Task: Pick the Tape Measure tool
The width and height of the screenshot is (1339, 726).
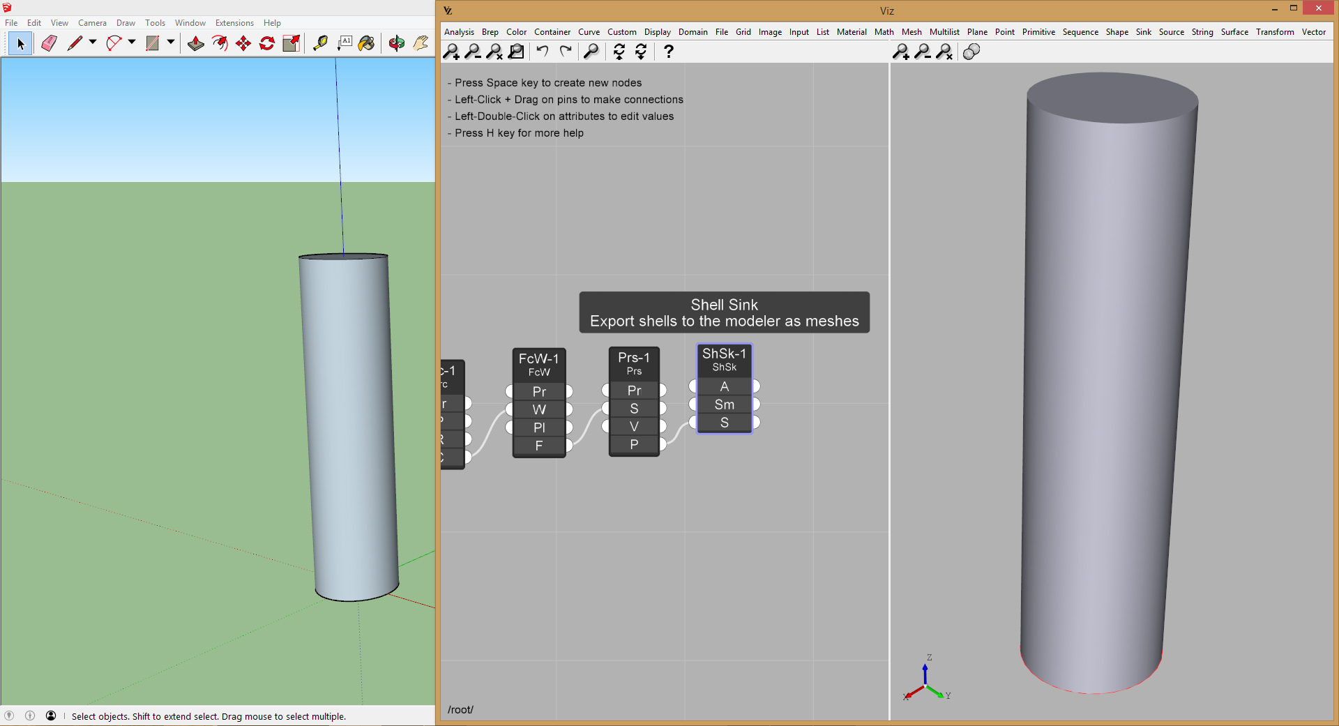Action: (x=320, y=43)
